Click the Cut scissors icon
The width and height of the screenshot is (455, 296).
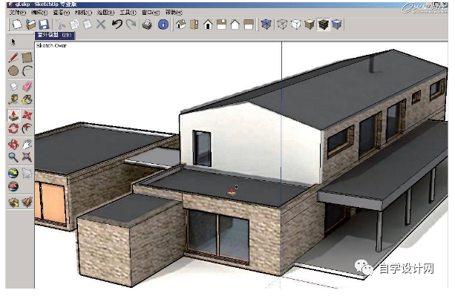tap(60, 24)
